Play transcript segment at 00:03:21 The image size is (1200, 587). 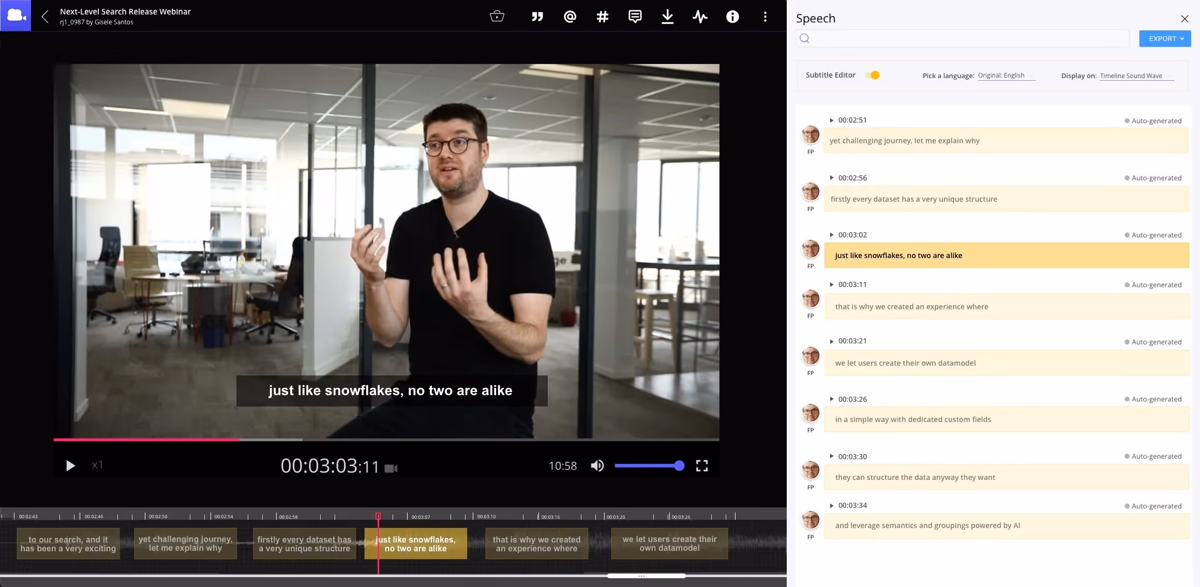[832, 341]
